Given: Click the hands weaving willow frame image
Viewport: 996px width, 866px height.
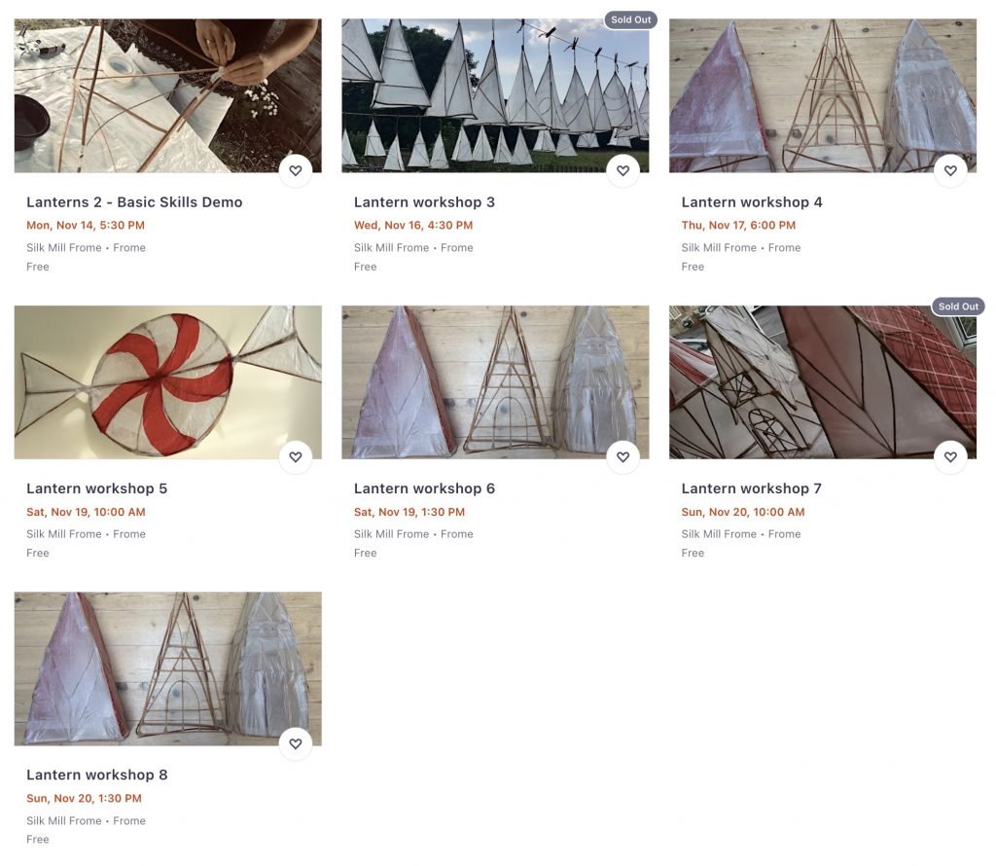Looking at the screenshot, I should [x=167, y=96].
